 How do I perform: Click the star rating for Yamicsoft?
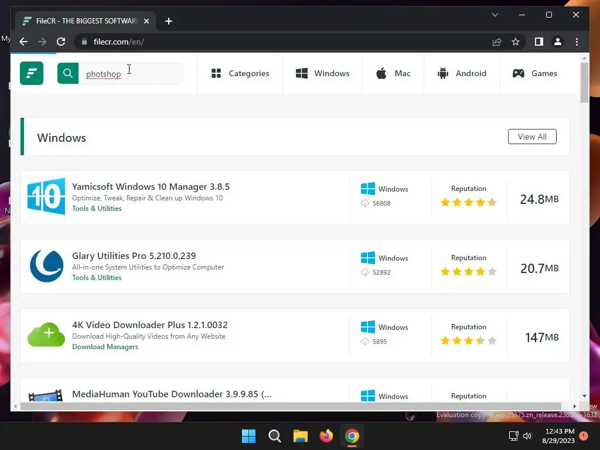pyautogui.click(x=468, y=202)
